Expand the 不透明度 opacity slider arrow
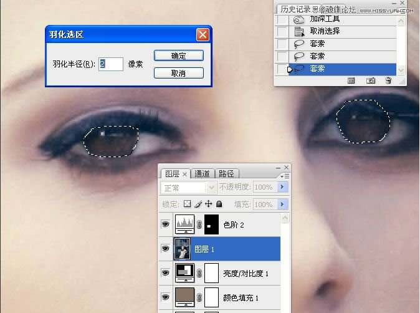 pos(284,187)
